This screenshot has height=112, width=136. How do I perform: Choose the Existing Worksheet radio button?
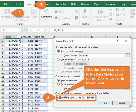click(58, 84)
